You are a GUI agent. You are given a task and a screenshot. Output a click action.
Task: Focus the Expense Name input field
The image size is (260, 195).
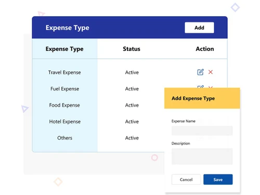(202, 131)
